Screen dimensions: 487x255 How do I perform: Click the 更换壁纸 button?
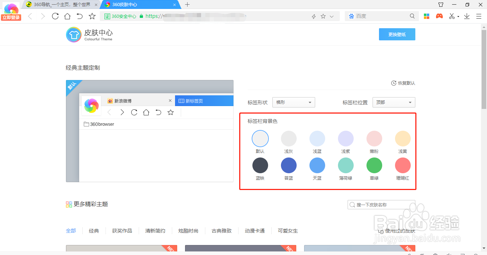(x=397, y=34)
